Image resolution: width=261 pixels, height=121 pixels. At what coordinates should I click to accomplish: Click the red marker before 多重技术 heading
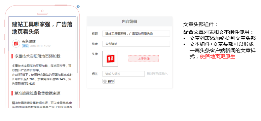(x=12, y=56)
